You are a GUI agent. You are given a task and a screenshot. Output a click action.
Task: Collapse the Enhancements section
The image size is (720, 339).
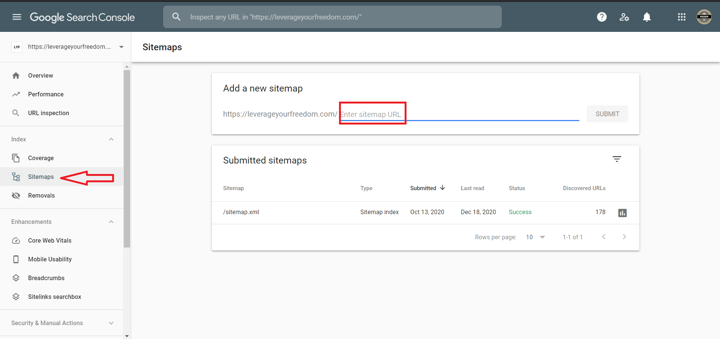coord(111,222)
